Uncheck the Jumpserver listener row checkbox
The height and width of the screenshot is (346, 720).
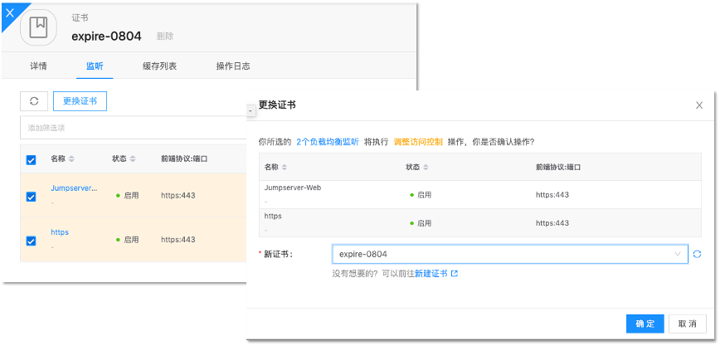point(31,197)
